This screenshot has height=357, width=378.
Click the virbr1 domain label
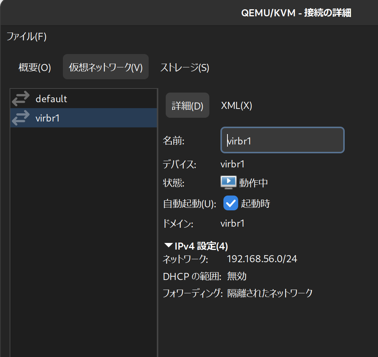pyautogui.click(x=233, y=223)
